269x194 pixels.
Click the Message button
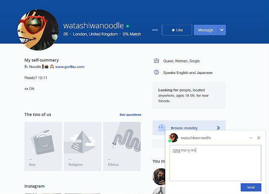point(205,30)
